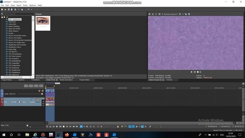Viewport: 245px width, 138px height.
Task: Toggle Auto Ripple mode
Action: click(x=137, y=127)
